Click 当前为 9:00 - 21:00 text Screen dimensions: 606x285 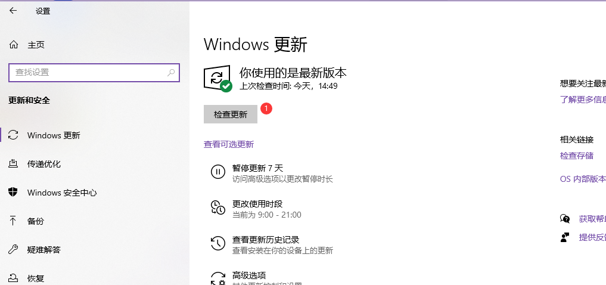pyautogui.click(x=267, y=215)
